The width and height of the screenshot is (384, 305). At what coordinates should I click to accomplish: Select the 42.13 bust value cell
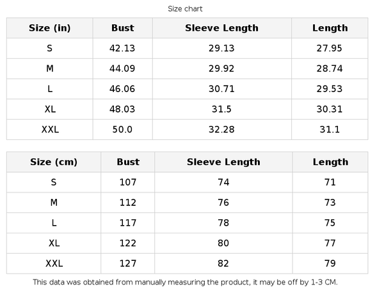pyautogui.click(x=122, y=49)
